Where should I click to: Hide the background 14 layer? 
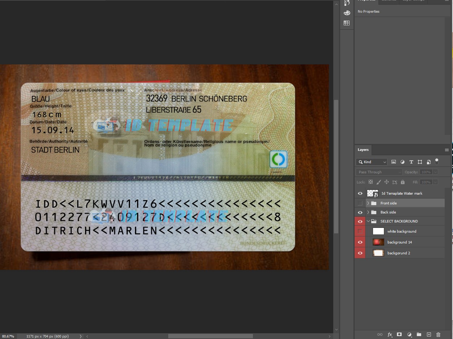(360, 242)
